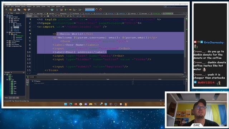Image resolution: width=229 pixels, height=129 pixels.
Task: Open File Explorer from the taskbar
Action: 91,104
